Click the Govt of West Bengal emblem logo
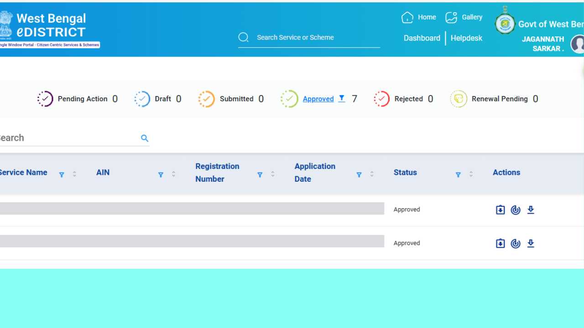The image size is (584, 328). [x=505, y=23]
